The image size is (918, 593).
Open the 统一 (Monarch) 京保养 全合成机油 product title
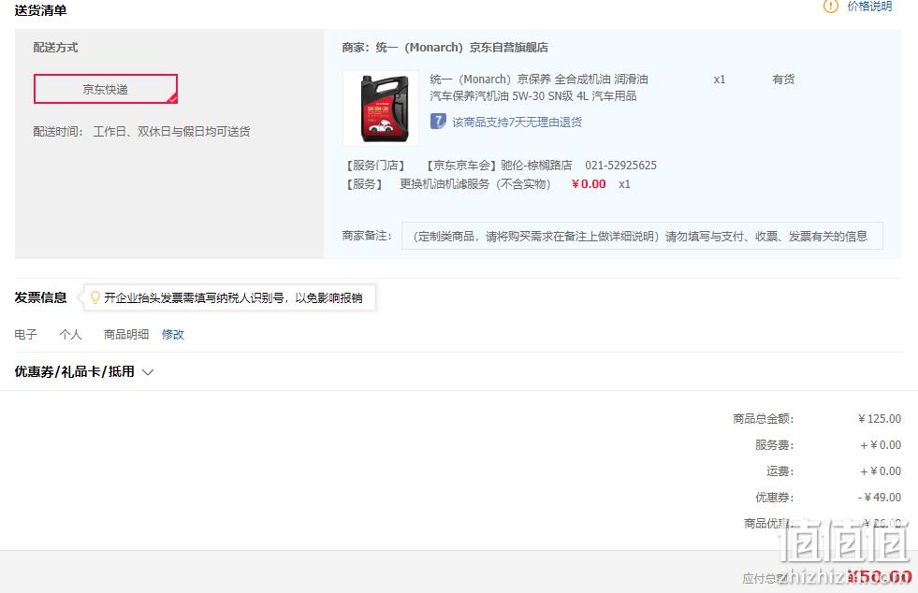(x=539, y=87)
